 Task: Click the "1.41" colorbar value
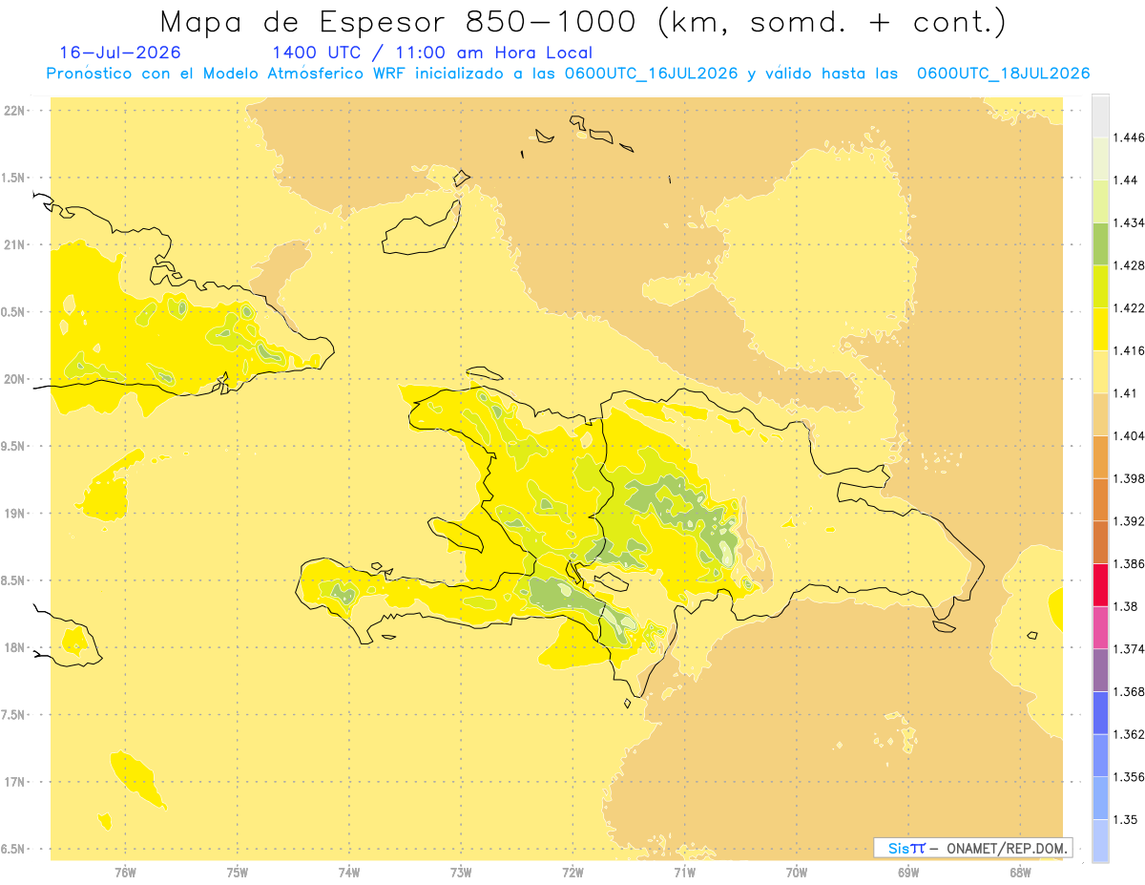(x=1127, y=393)
